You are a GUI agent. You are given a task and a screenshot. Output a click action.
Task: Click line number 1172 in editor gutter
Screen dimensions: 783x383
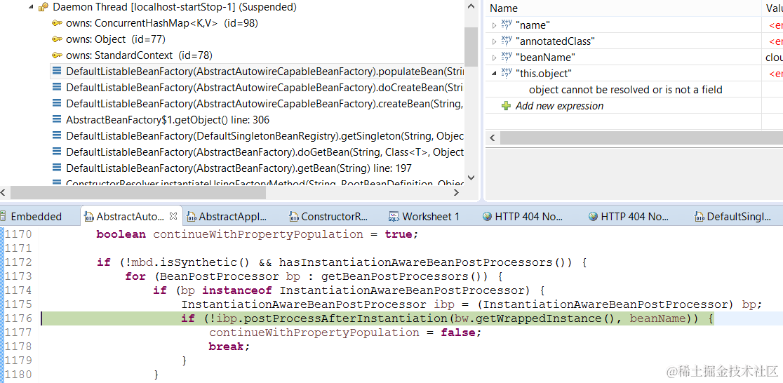click(x=18, y=262)
